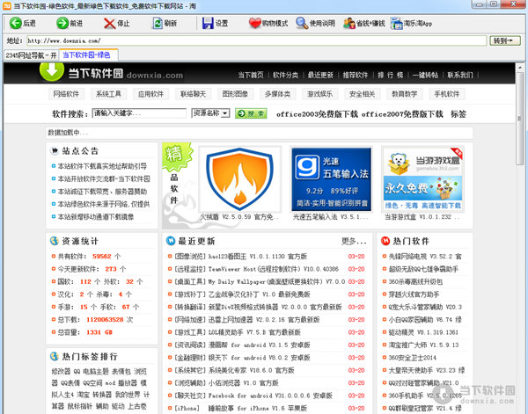Click the 软件搜索 keyword input box

[139, 113]
